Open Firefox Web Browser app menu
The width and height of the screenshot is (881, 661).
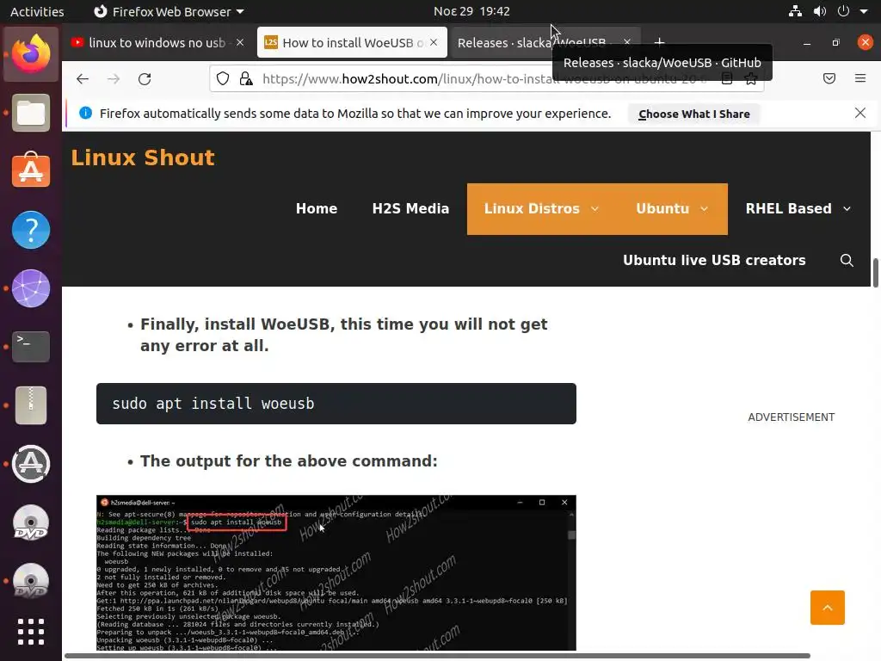169,11
